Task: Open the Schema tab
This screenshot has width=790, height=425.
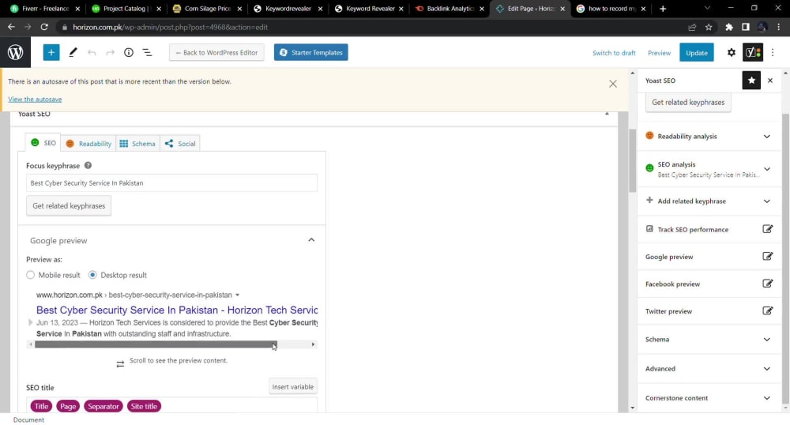Action: tap(138, 144)
